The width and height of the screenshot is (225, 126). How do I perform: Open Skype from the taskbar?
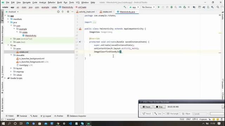click(x=82, y=124)
